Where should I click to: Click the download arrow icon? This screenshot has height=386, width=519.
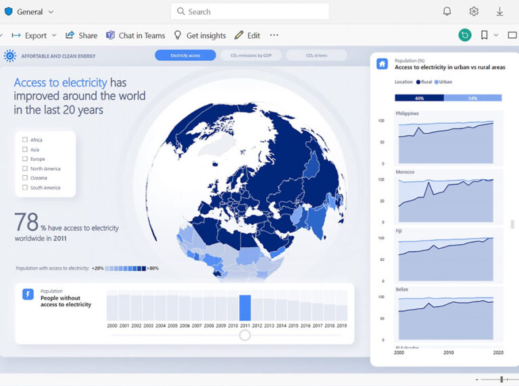500,11
